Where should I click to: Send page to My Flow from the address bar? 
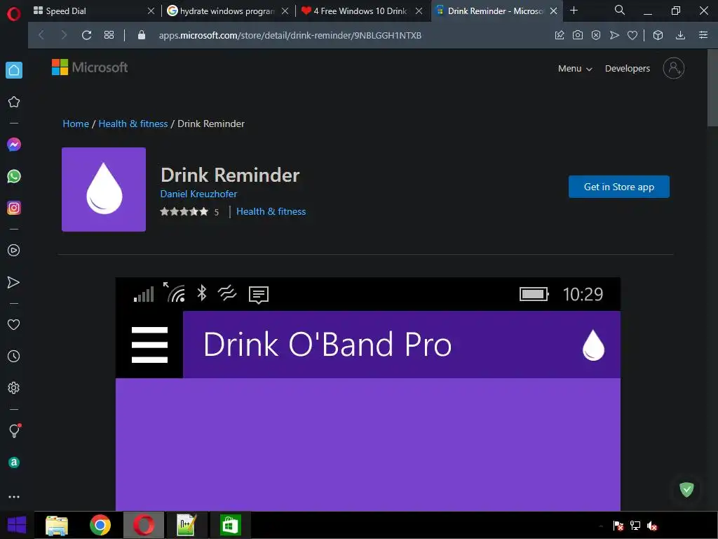pos(614,35)
